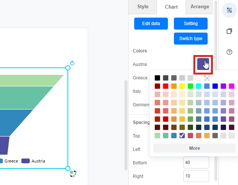Click the checkmarked purple swatch
This screenshot has height=185, width=238.
(182, 136)
